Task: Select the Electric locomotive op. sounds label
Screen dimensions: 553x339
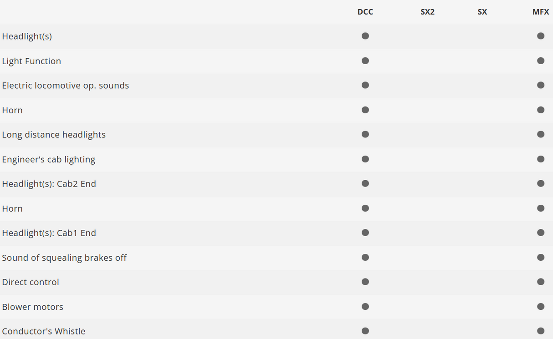Action: click(x=66, y=86)
